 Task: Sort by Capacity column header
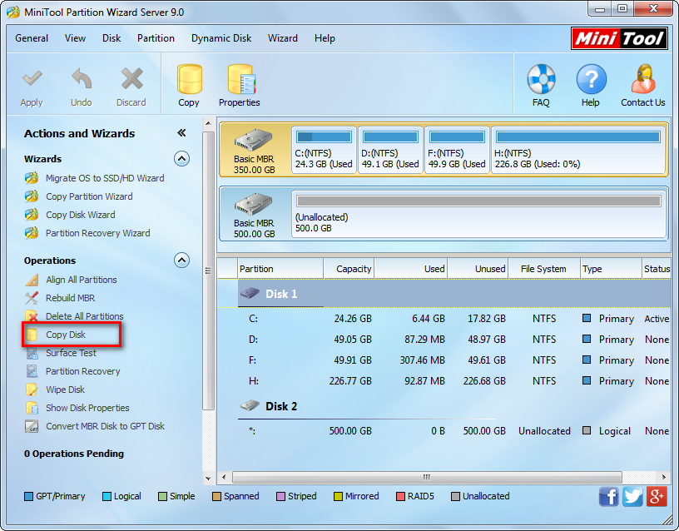coord(349,269)
